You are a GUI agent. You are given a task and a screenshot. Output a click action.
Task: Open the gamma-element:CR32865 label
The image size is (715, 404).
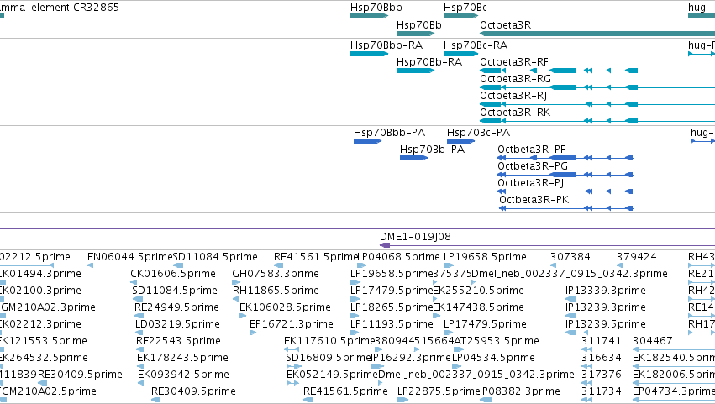pos(60,8)
